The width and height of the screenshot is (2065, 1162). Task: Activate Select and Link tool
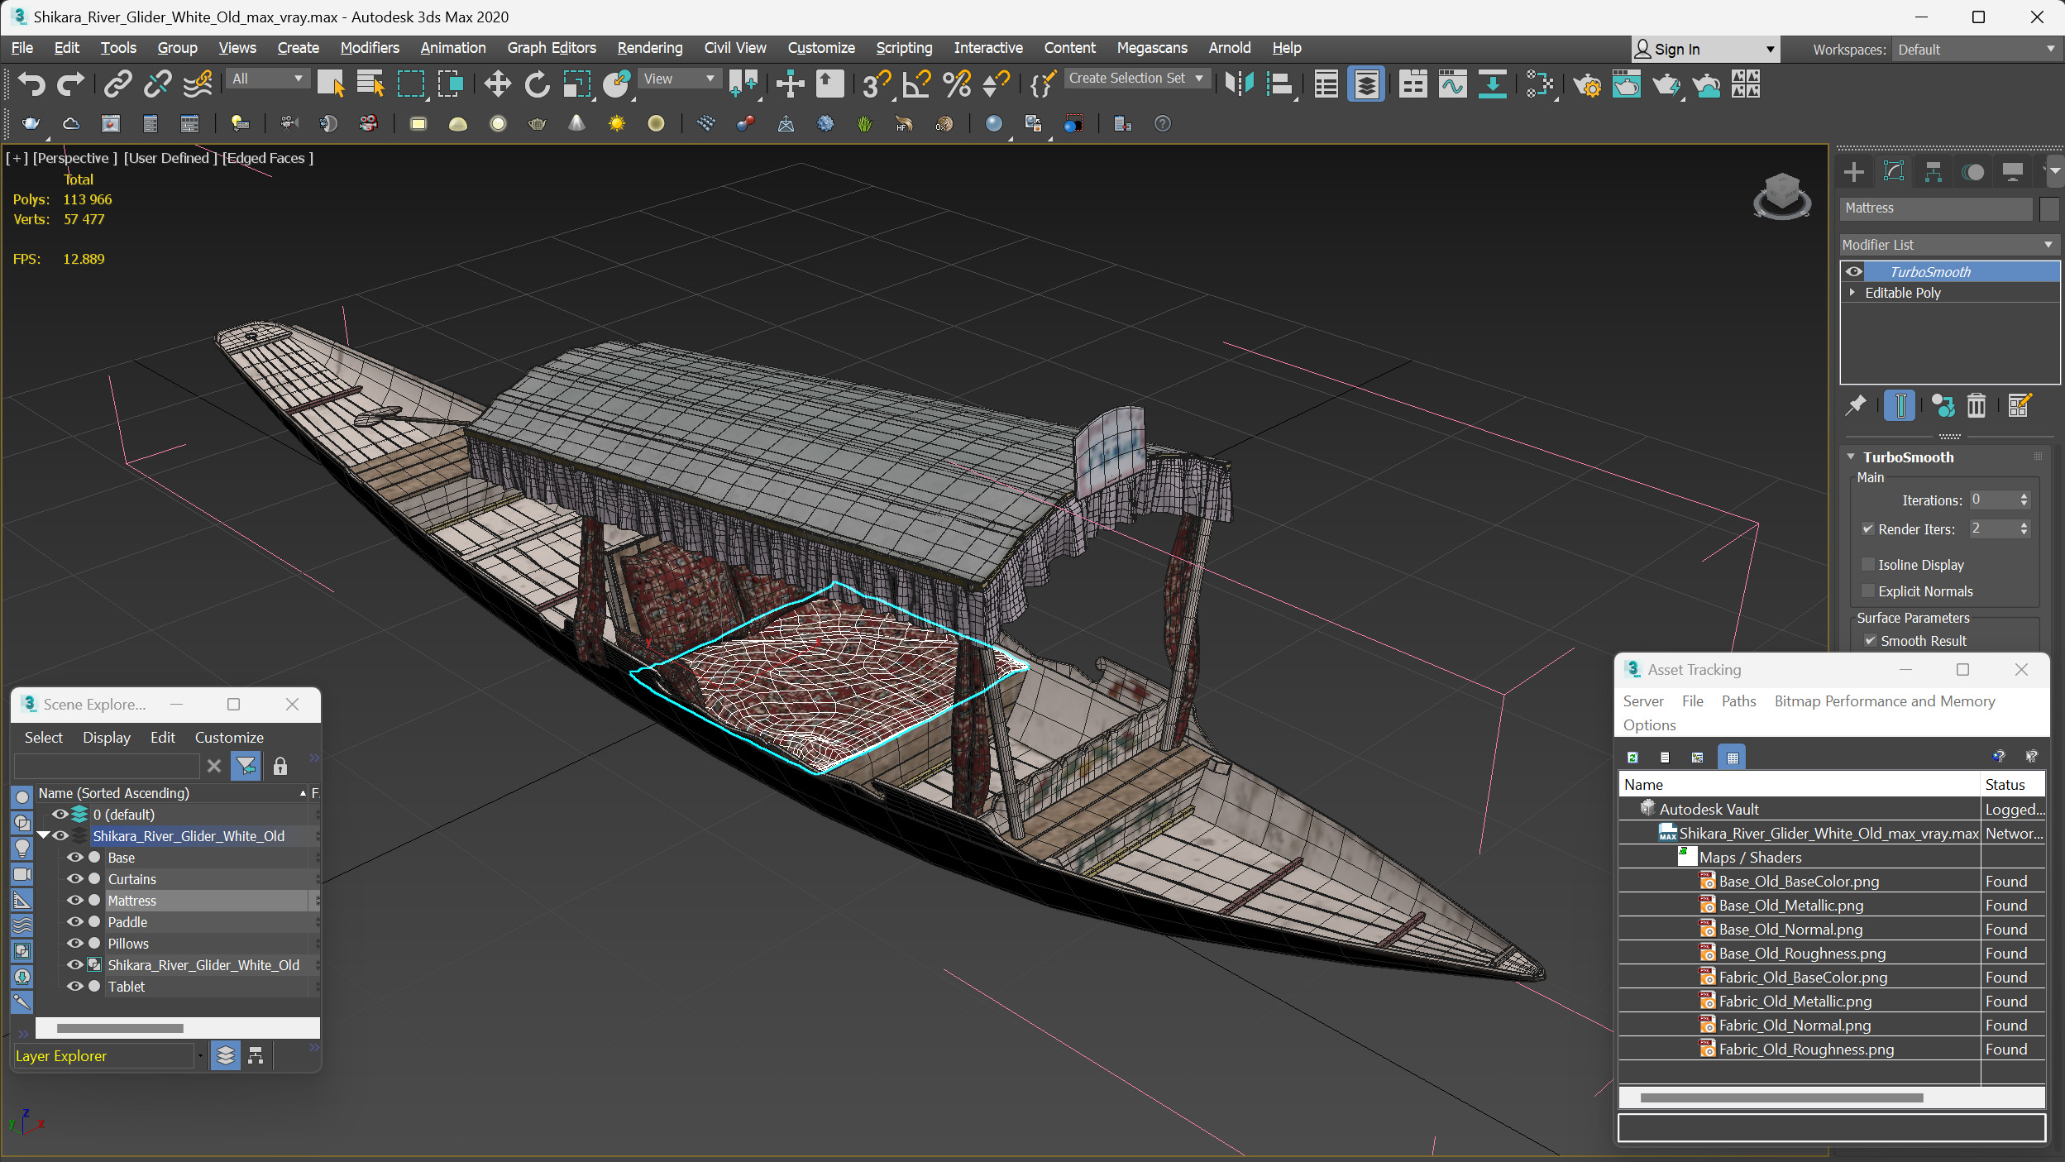[118, 83]
